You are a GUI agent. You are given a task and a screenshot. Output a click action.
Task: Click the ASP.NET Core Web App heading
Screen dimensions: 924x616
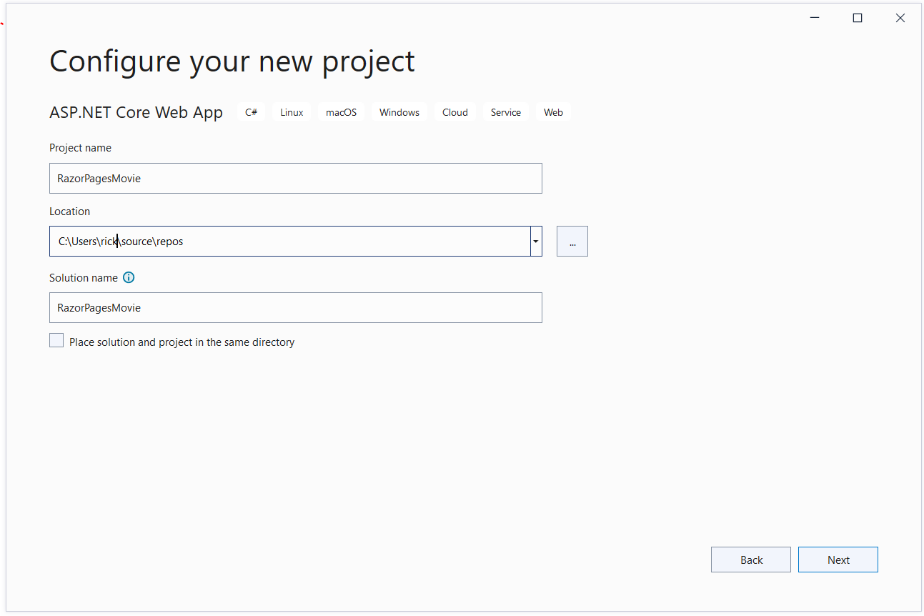click(x=136, y=111)
